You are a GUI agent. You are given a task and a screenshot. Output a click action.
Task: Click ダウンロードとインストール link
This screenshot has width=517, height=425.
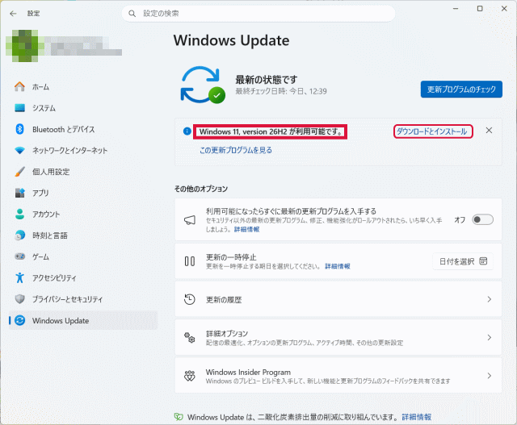(433, 131)
